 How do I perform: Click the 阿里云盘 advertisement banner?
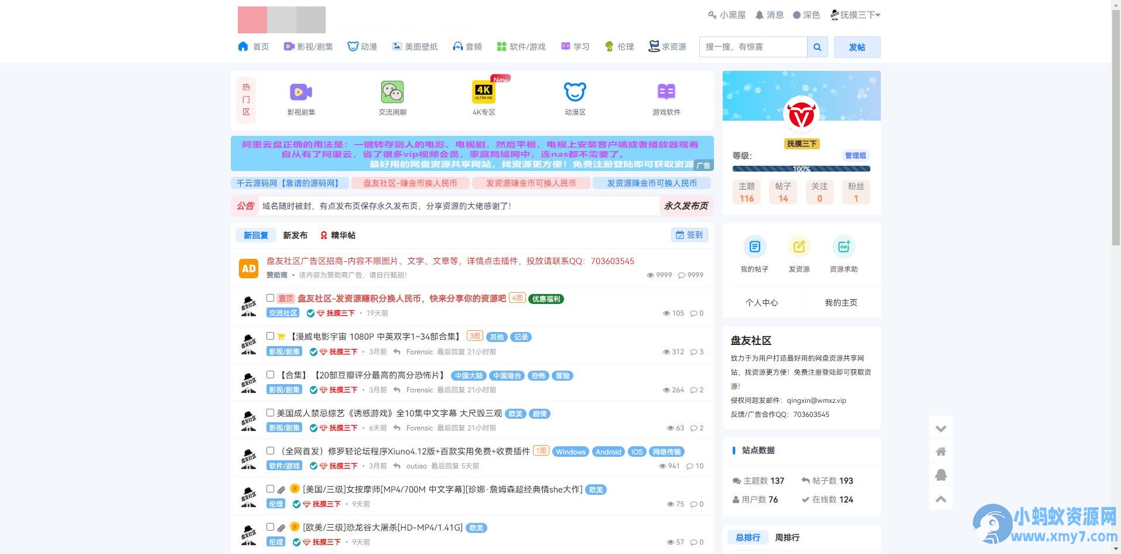pos(472,153)
